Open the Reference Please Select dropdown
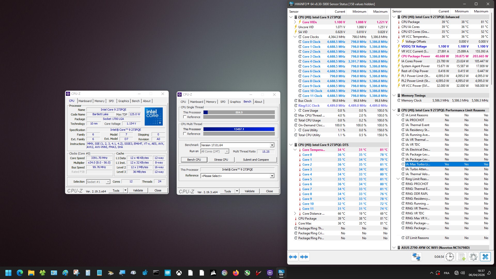 (x=272, y=176)
